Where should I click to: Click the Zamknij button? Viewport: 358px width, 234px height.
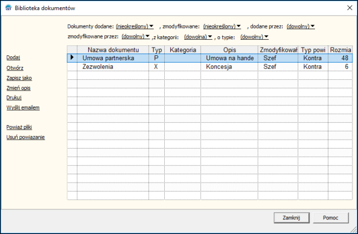click(292, 218)
